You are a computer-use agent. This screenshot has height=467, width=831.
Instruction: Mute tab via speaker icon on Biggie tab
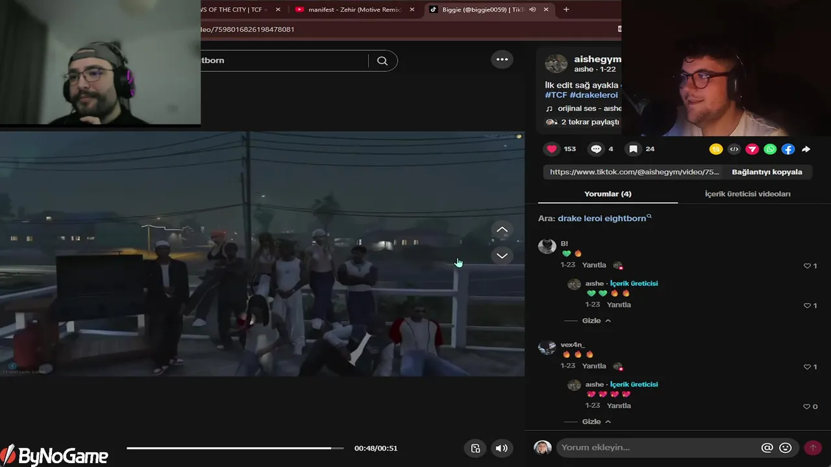tap(532, 10)
